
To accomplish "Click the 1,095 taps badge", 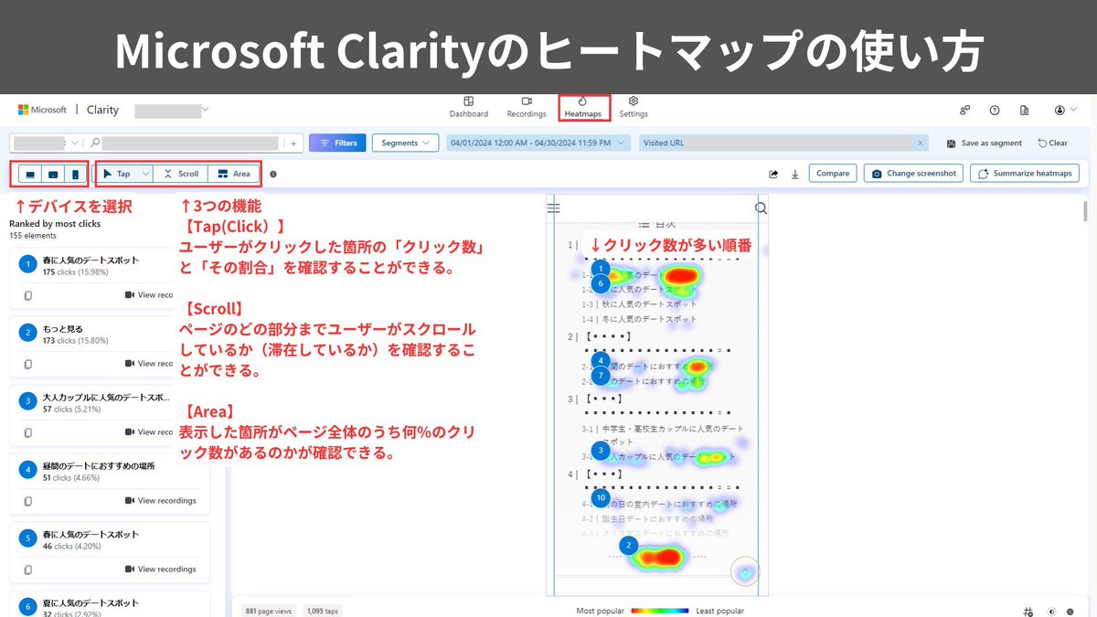I will 322,611.
